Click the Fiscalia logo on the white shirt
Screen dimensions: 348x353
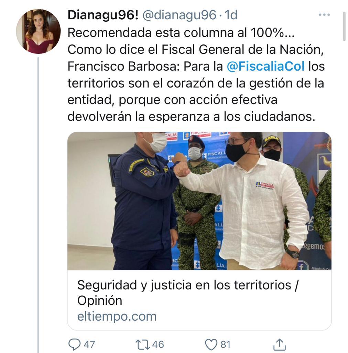tap(265, 185)
